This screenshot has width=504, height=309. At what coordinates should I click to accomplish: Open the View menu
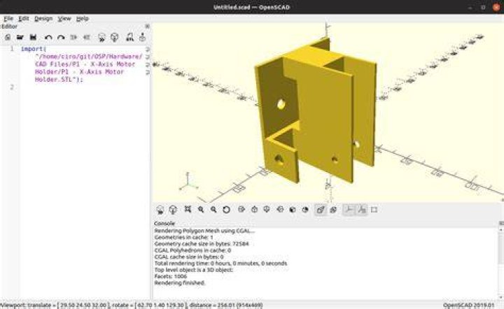[x=64, y=19]
